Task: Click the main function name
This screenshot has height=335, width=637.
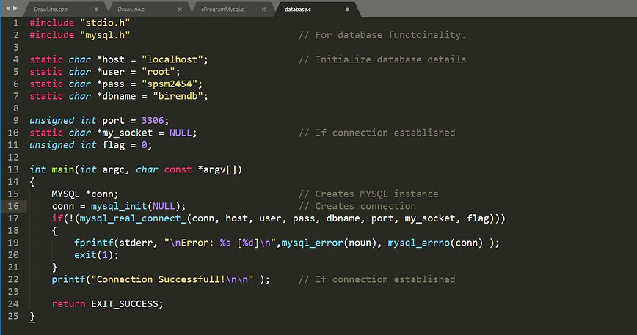Action: pos(62,169)
